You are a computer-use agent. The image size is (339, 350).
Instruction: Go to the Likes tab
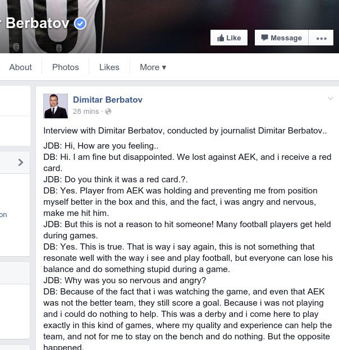109,67
